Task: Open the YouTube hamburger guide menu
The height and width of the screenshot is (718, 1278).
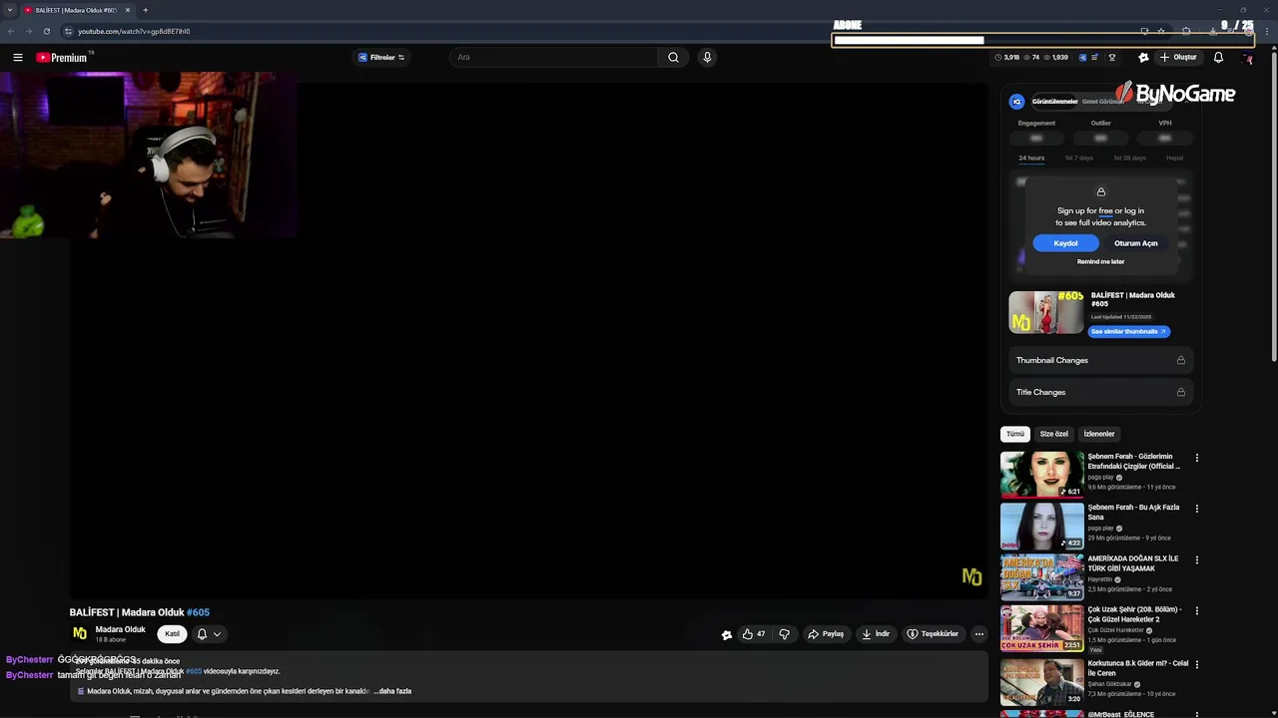Action: [x=18, y=58]
